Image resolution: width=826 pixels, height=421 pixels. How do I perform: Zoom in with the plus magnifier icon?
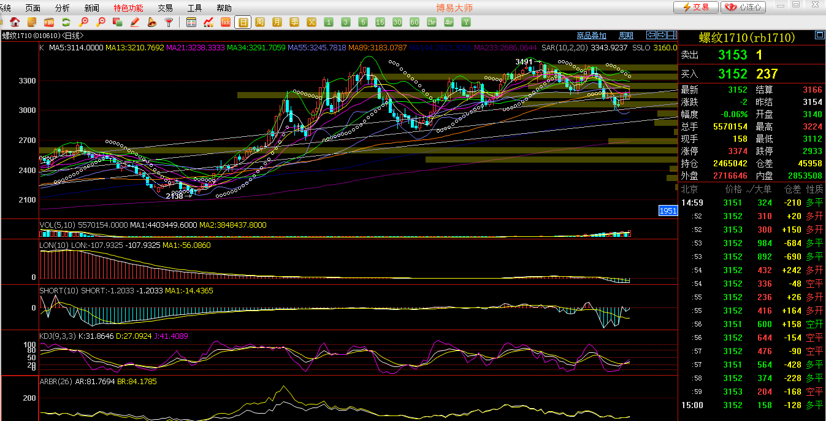coord(83,22)
